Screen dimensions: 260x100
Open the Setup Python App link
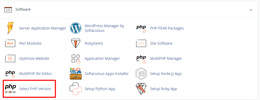pos(100,89)
